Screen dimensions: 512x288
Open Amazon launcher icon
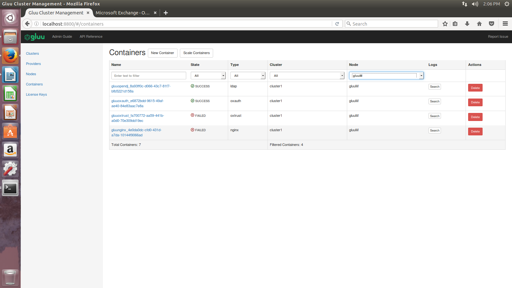[x=10, y=150]
